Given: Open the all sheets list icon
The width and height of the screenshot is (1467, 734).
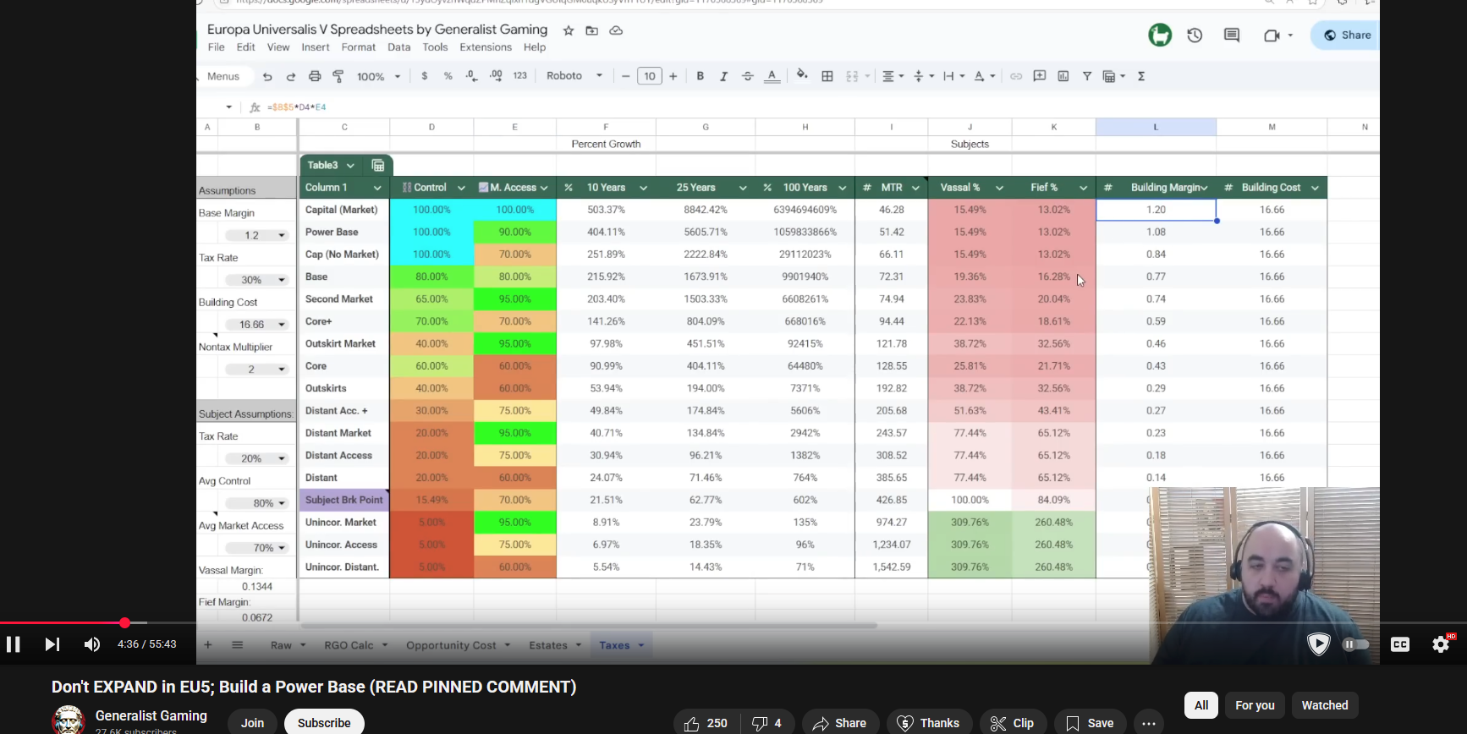Looking at the screenshot, I should (x=238, y=645).
